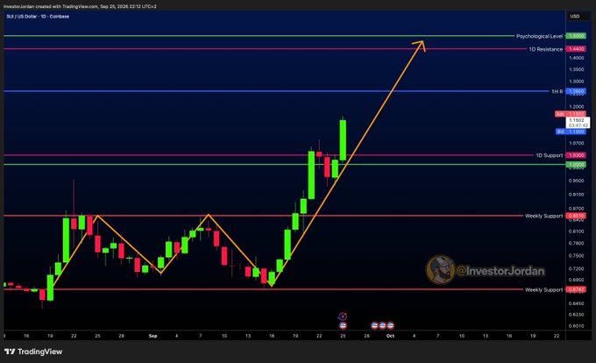Open the TradingView logo link
Screen dimensions: 596x363
[33, 352]
